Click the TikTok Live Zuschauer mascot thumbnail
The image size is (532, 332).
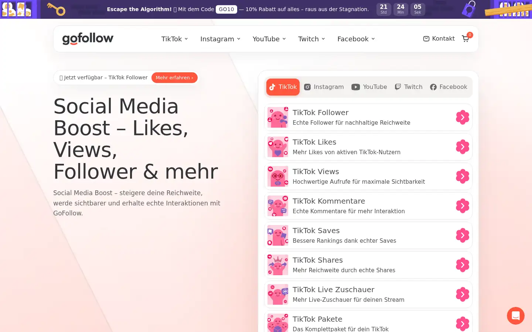pyautogui.click(x=278, y=294)
